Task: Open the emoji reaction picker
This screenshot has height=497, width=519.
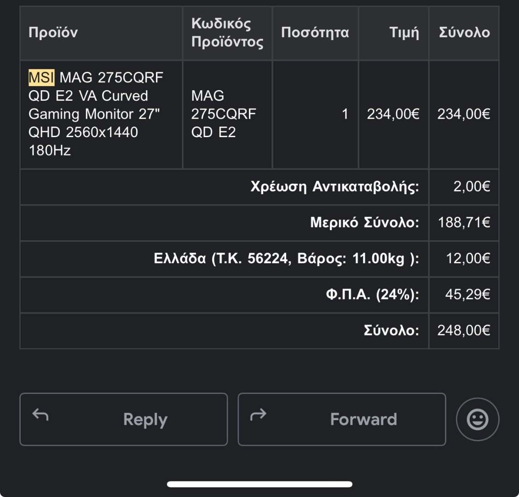Action: [477, 419]
